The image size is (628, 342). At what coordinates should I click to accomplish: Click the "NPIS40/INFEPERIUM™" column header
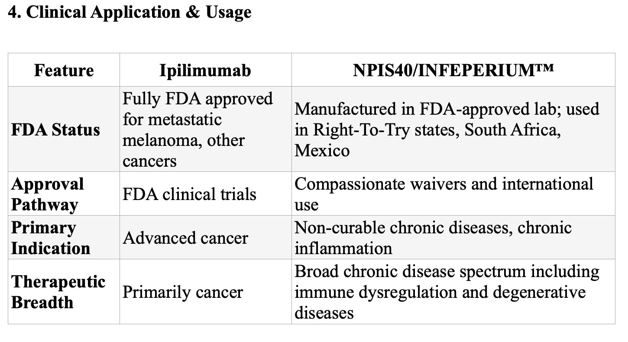click(453, 70)
